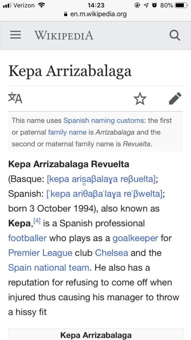
Task: Open the Spanish IPA pronunciation link
Action: (106, 194)
